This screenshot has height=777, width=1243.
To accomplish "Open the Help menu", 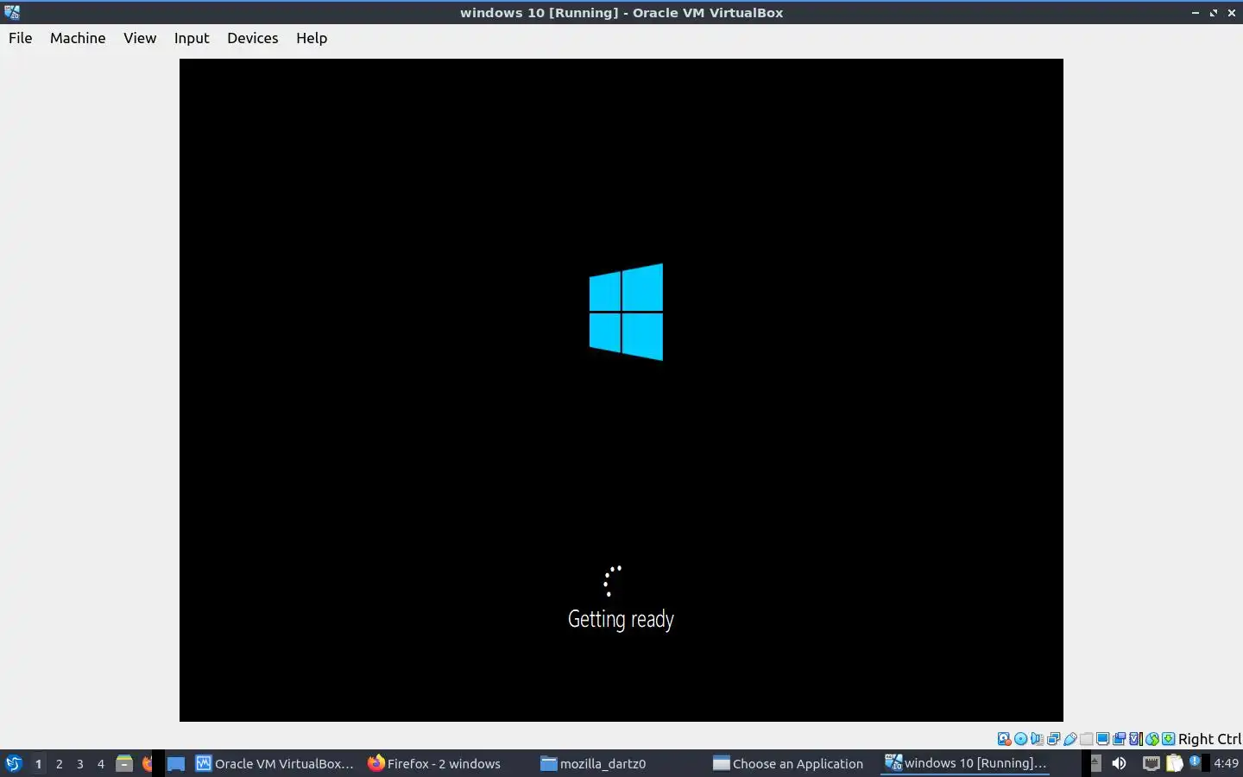I will pyautogui.click(x=312, y=38).
